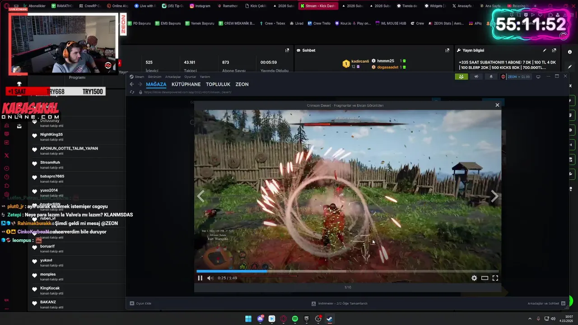Open the Yardım menu
This screenshot has height=325, width=578.
[205, 77]
